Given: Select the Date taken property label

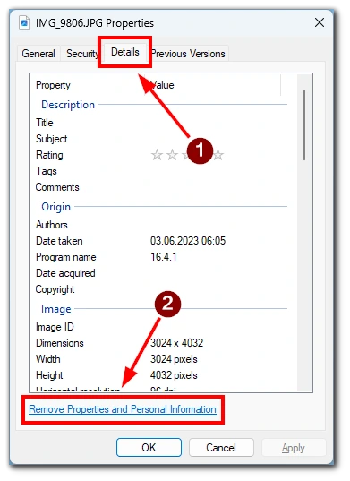Looking at the screenshot, I should [59, 241].
